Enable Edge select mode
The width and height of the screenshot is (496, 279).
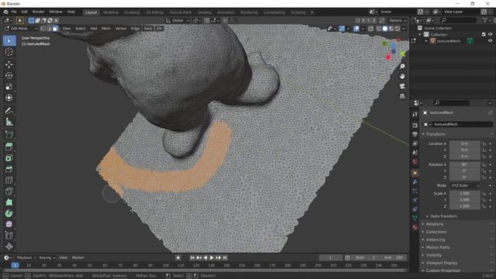49,29
